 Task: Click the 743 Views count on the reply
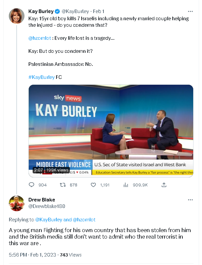71,255
